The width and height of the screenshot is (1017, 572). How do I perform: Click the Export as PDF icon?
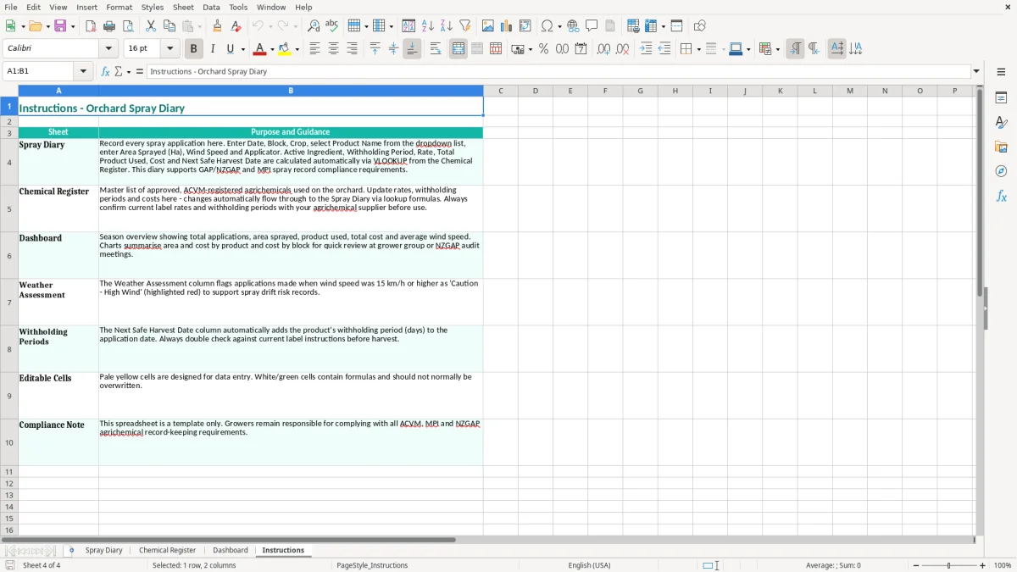pos(91,26)
